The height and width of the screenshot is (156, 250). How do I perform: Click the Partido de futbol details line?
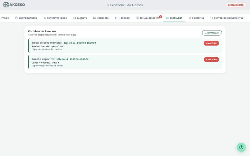[x=47, y=66]
